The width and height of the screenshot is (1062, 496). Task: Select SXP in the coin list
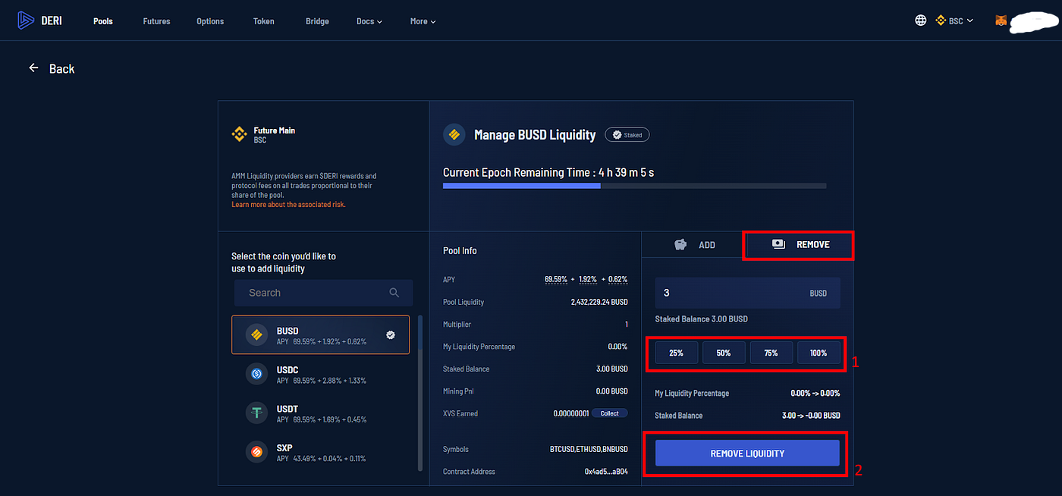tap(320, 452)
